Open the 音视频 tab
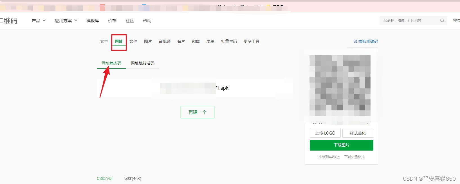Image resolution: width=460 pixels, height=184 pixels. [x=165, y=41]
